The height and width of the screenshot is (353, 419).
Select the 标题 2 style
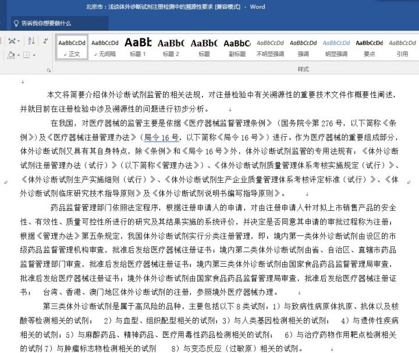click(x=171, y=47)
